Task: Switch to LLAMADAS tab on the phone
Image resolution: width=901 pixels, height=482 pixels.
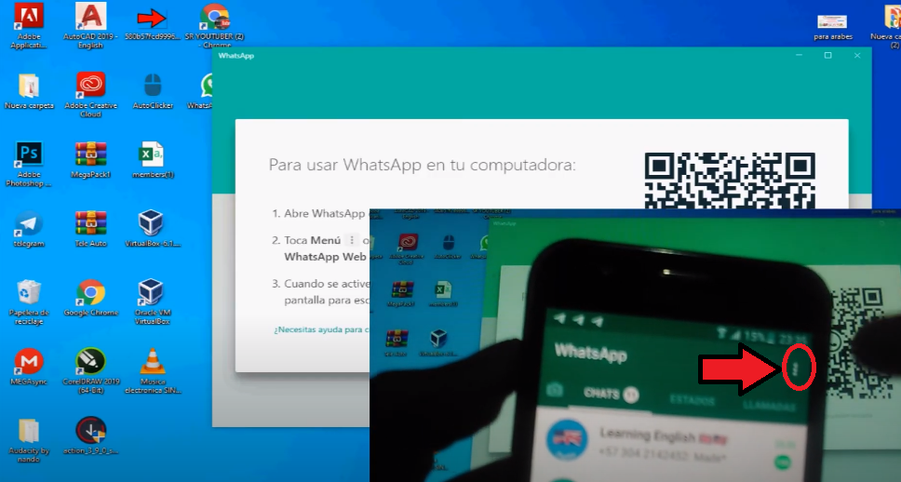Action: pyautogui.click(x=769, y=406)
